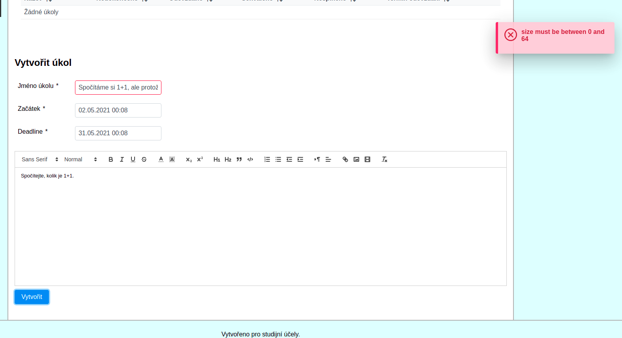The width and height of the screenshot is (622, 338).
Task: Open the text color picker
Action: [x=161, y=159]
